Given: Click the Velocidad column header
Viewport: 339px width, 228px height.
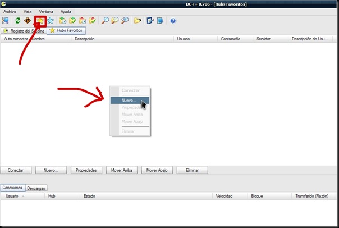Looking at the screenshot, I should (230, 196).
